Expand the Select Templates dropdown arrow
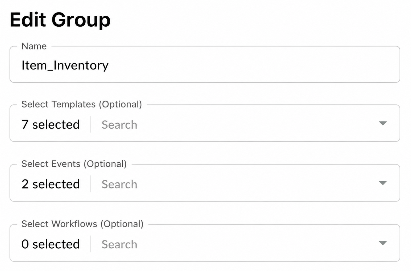The width and height of the screenshot is (411, 271). 383,123
